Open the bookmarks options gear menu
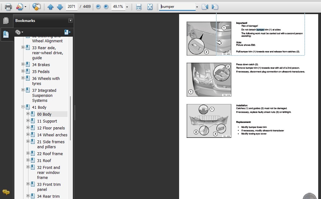The height and width of the screenshot is (199, 321). (x=19, y=32)
